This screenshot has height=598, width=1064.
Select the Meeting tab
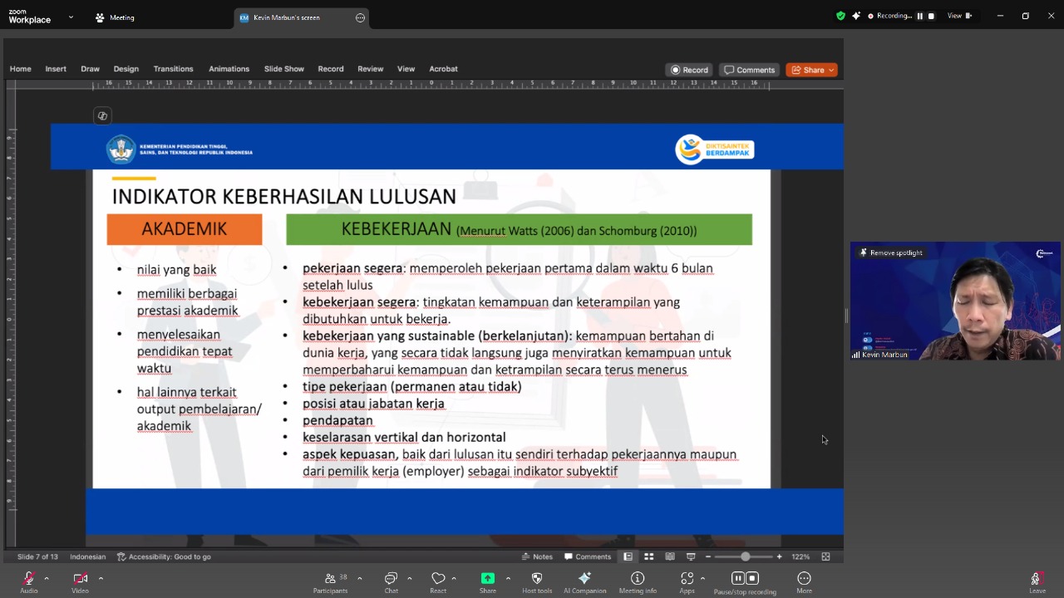(115, 17)
